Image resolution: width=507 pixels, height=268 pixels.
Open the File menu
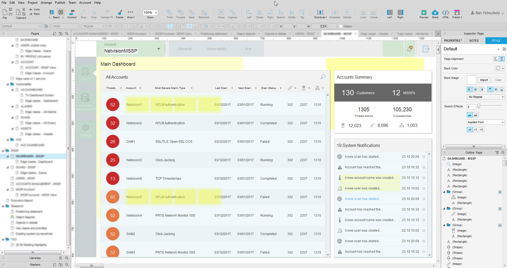[4, 3]
